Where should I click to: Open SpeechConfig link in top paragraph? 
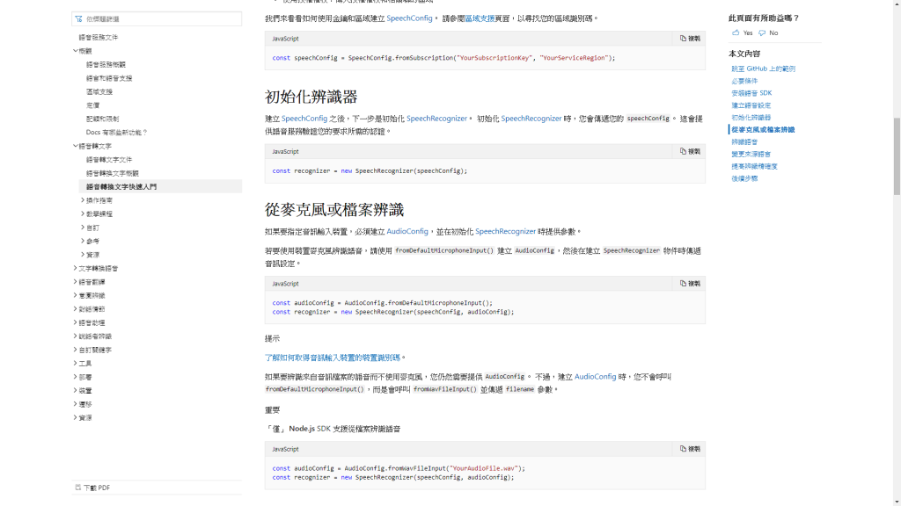pyautogui.click(x=409, y=18)
